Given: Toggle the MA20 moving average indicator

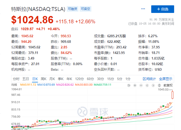Looking at the screenshot, I should pos(66,85).
